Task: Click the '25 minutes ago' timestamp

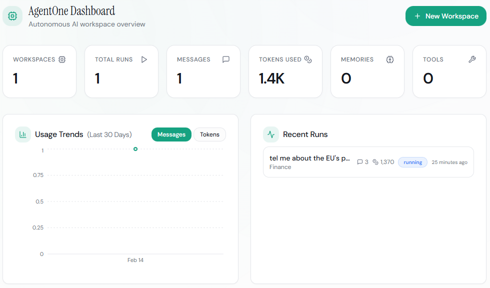Action: click(x=449, y=162)
